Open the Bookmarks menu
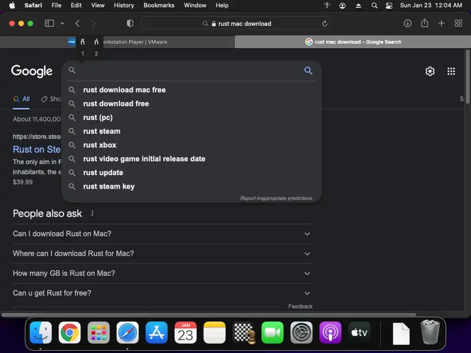Viewport: 471px width, 353px height. [x=159, y=6]
